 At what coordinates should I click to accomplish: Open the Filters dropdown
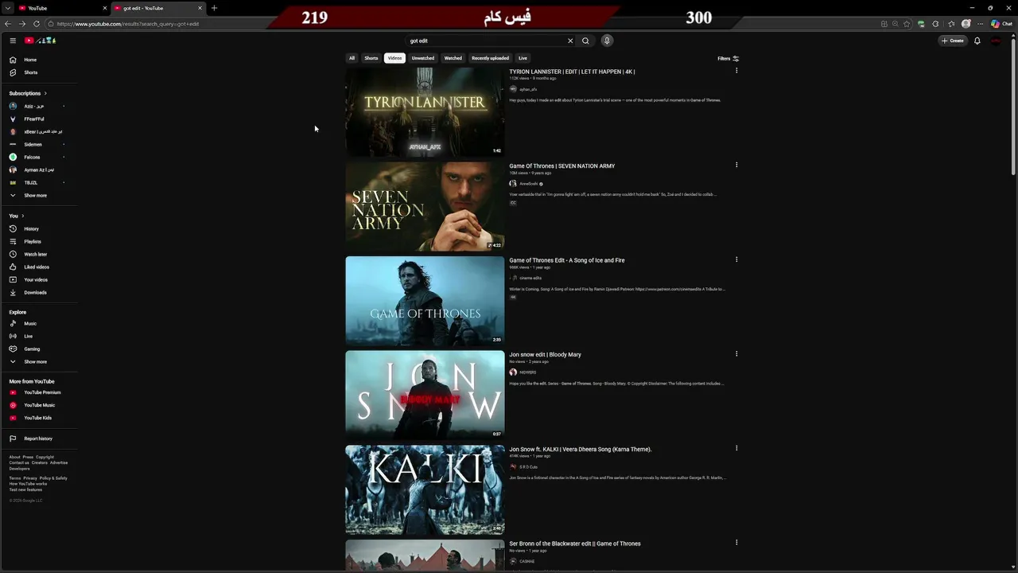729,58
